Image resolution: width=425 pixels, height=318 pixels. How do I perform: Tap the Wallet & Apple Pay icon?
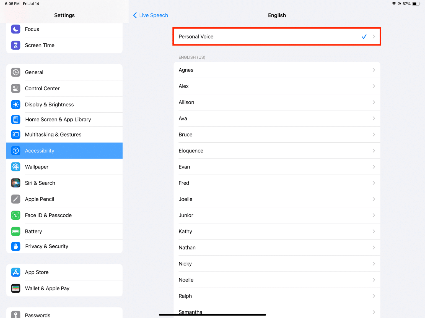click(x=16, y=288)
